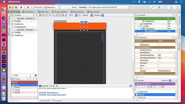The image size is (185, 104).
Task: Stop the running application
Action: tap(28, 7)
